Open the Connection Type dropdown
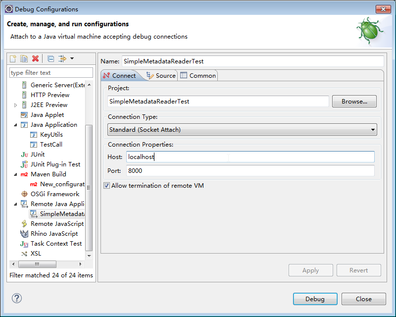The width and height of the screenshot is (396, 317). tap(242, 129)
